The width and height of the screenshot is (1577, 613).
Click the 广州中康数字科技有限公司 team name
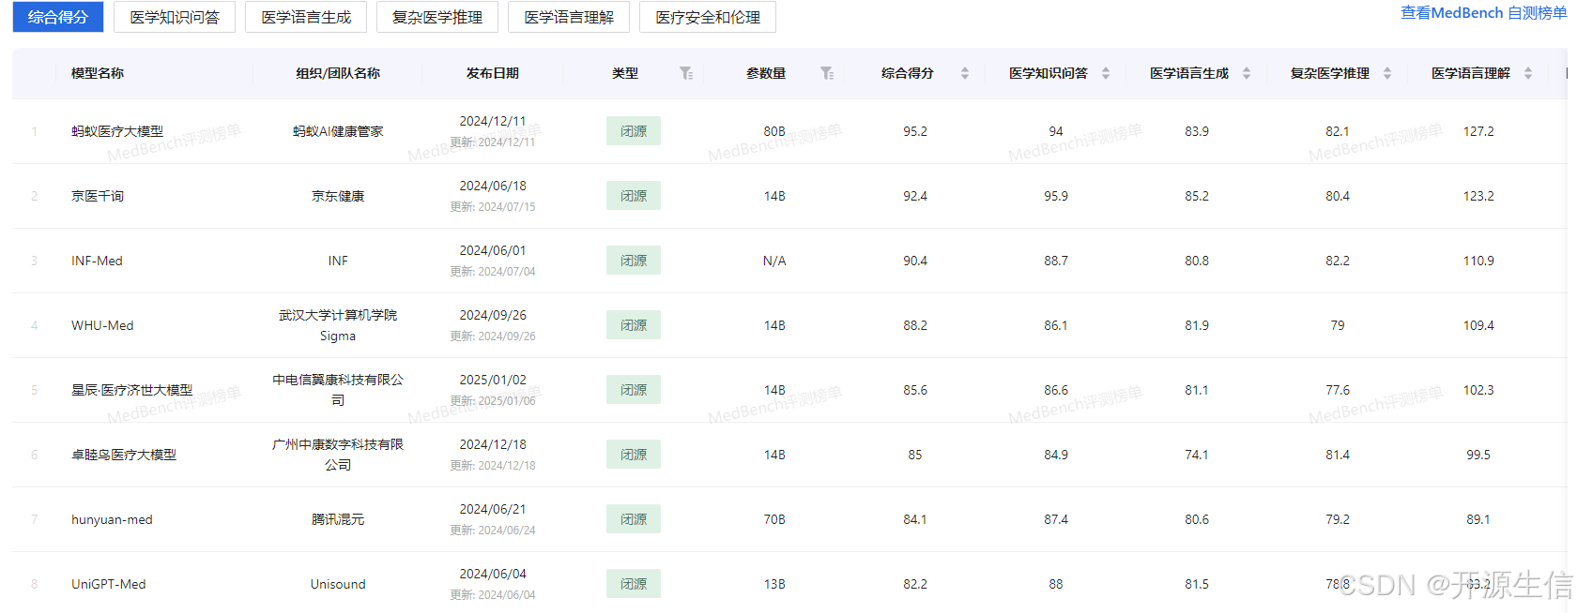(338, 455)
